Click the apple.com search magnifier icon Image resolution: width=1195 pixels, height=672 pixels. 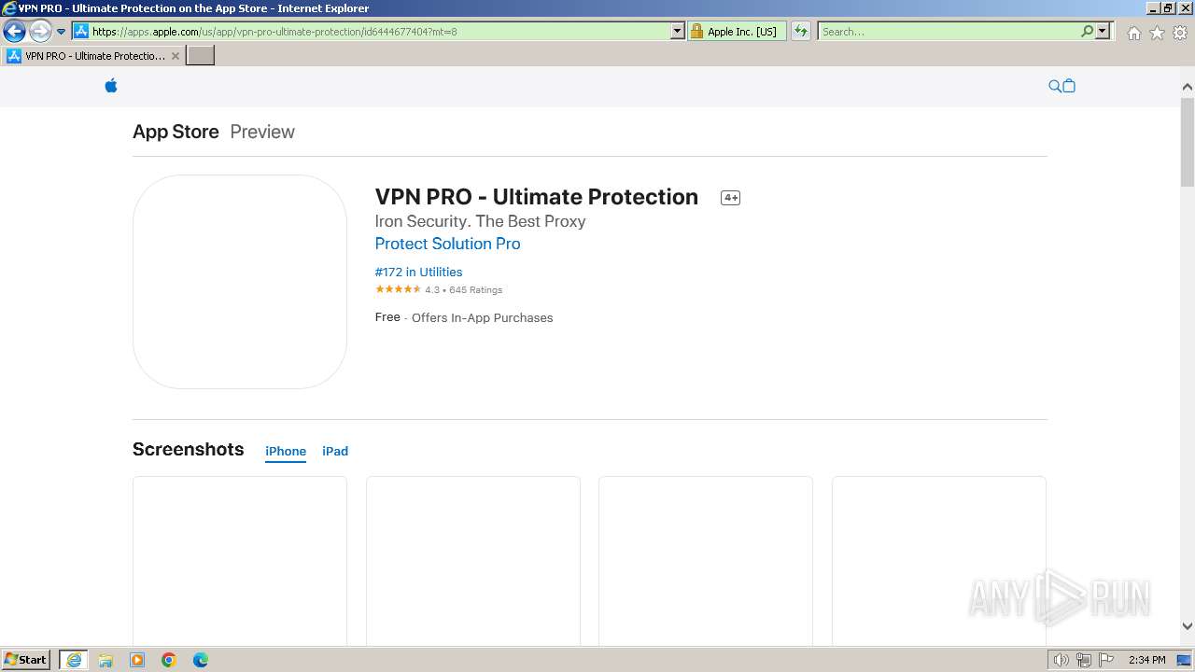[x=1055, y=86]
